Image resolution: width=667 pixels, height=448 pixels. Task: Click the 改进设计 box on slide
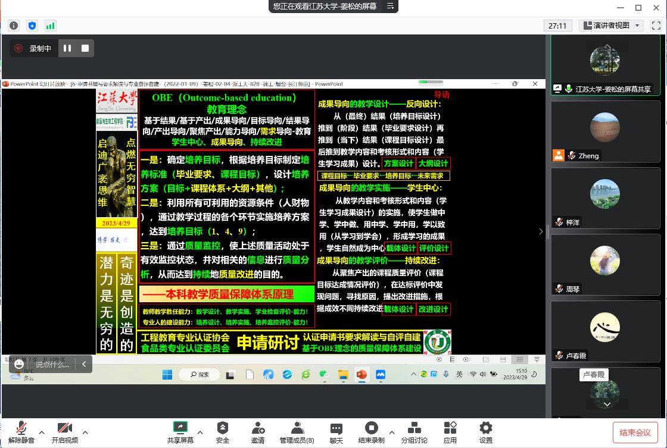point(433,309)
